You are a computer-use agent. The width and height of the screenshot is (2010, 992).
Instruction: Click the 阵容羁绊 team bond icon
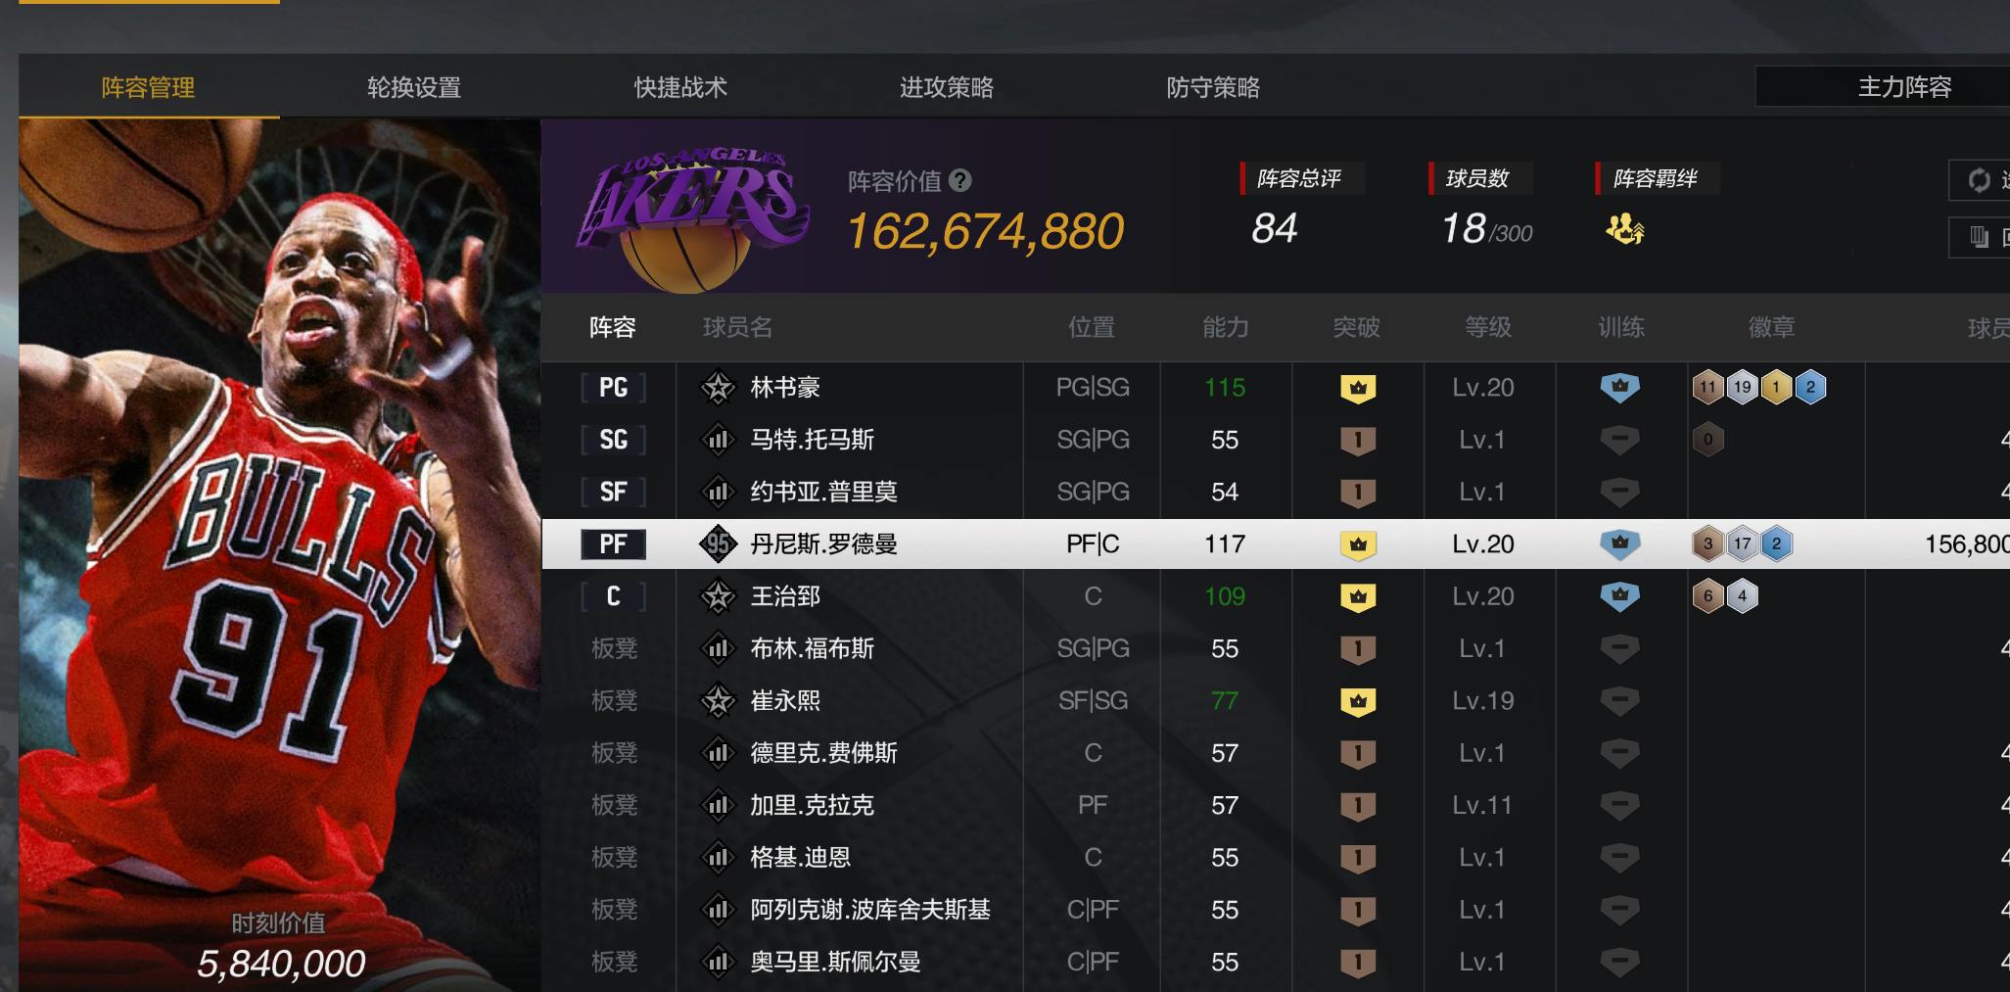click(1624, 229)
